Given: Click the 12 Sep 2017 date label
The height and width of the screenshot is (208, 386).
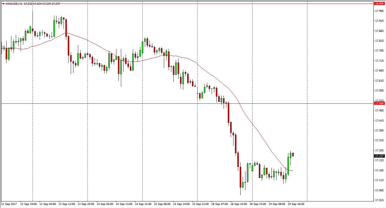Looking at the screenshot, I should [x=9, y=204].
